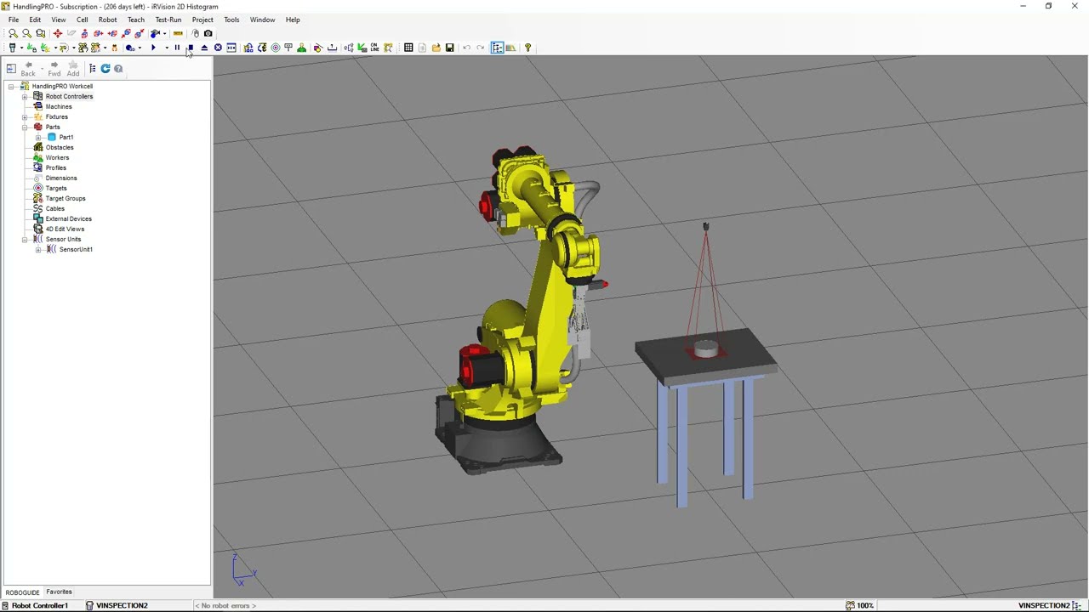Click the 100% speed indicator
Screen dimensions: 1089x612
coord(859,605)
